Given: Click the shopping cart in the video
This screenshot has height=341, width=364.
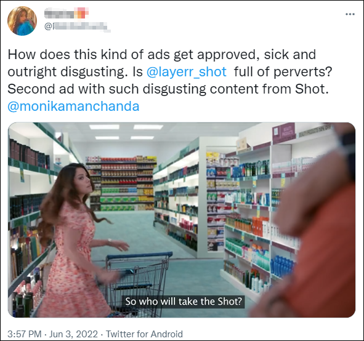Looking at the screenshot, I should [x=135, y=284].
